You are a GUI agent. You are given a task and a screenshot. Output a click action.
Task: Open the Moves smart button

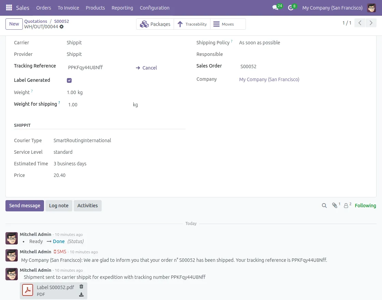click(x=228, y=24)
